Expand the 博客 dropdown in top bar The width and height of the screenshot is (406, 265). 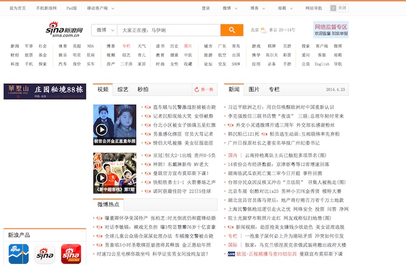click(264, 8)
